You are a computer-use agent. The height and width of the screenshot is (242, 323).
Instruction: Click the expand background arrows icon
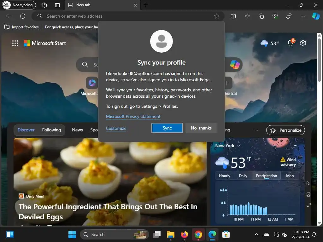click(308, 205)
